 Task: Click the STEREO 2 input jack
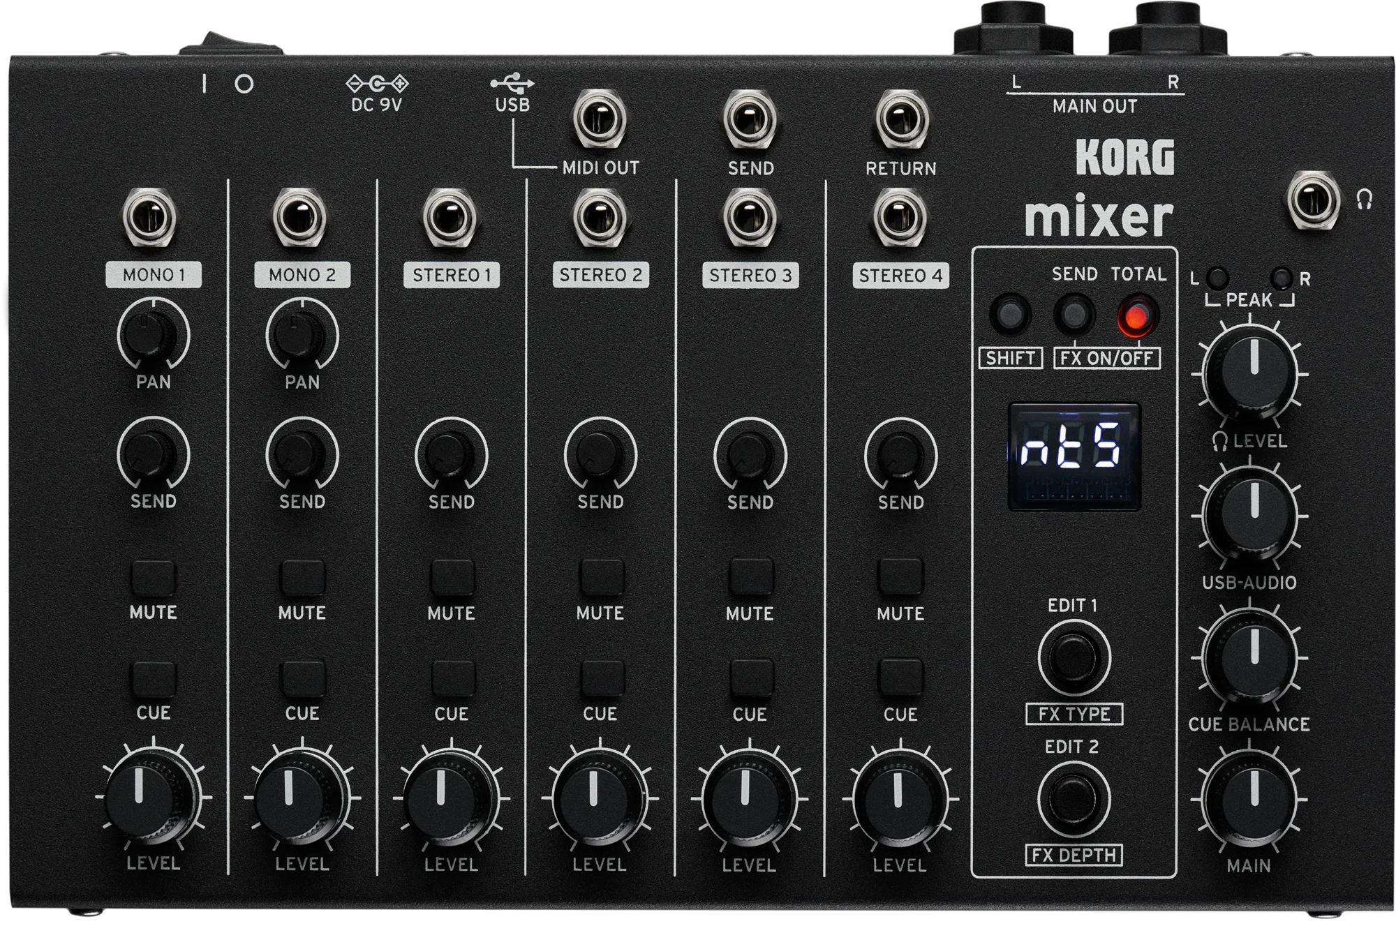(x=600, y=218)
